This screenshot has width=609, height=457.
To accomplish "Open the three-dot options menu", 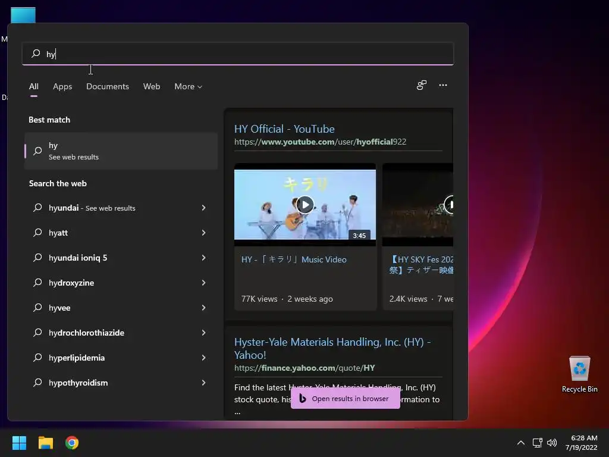I will click(x=442, y=85).
